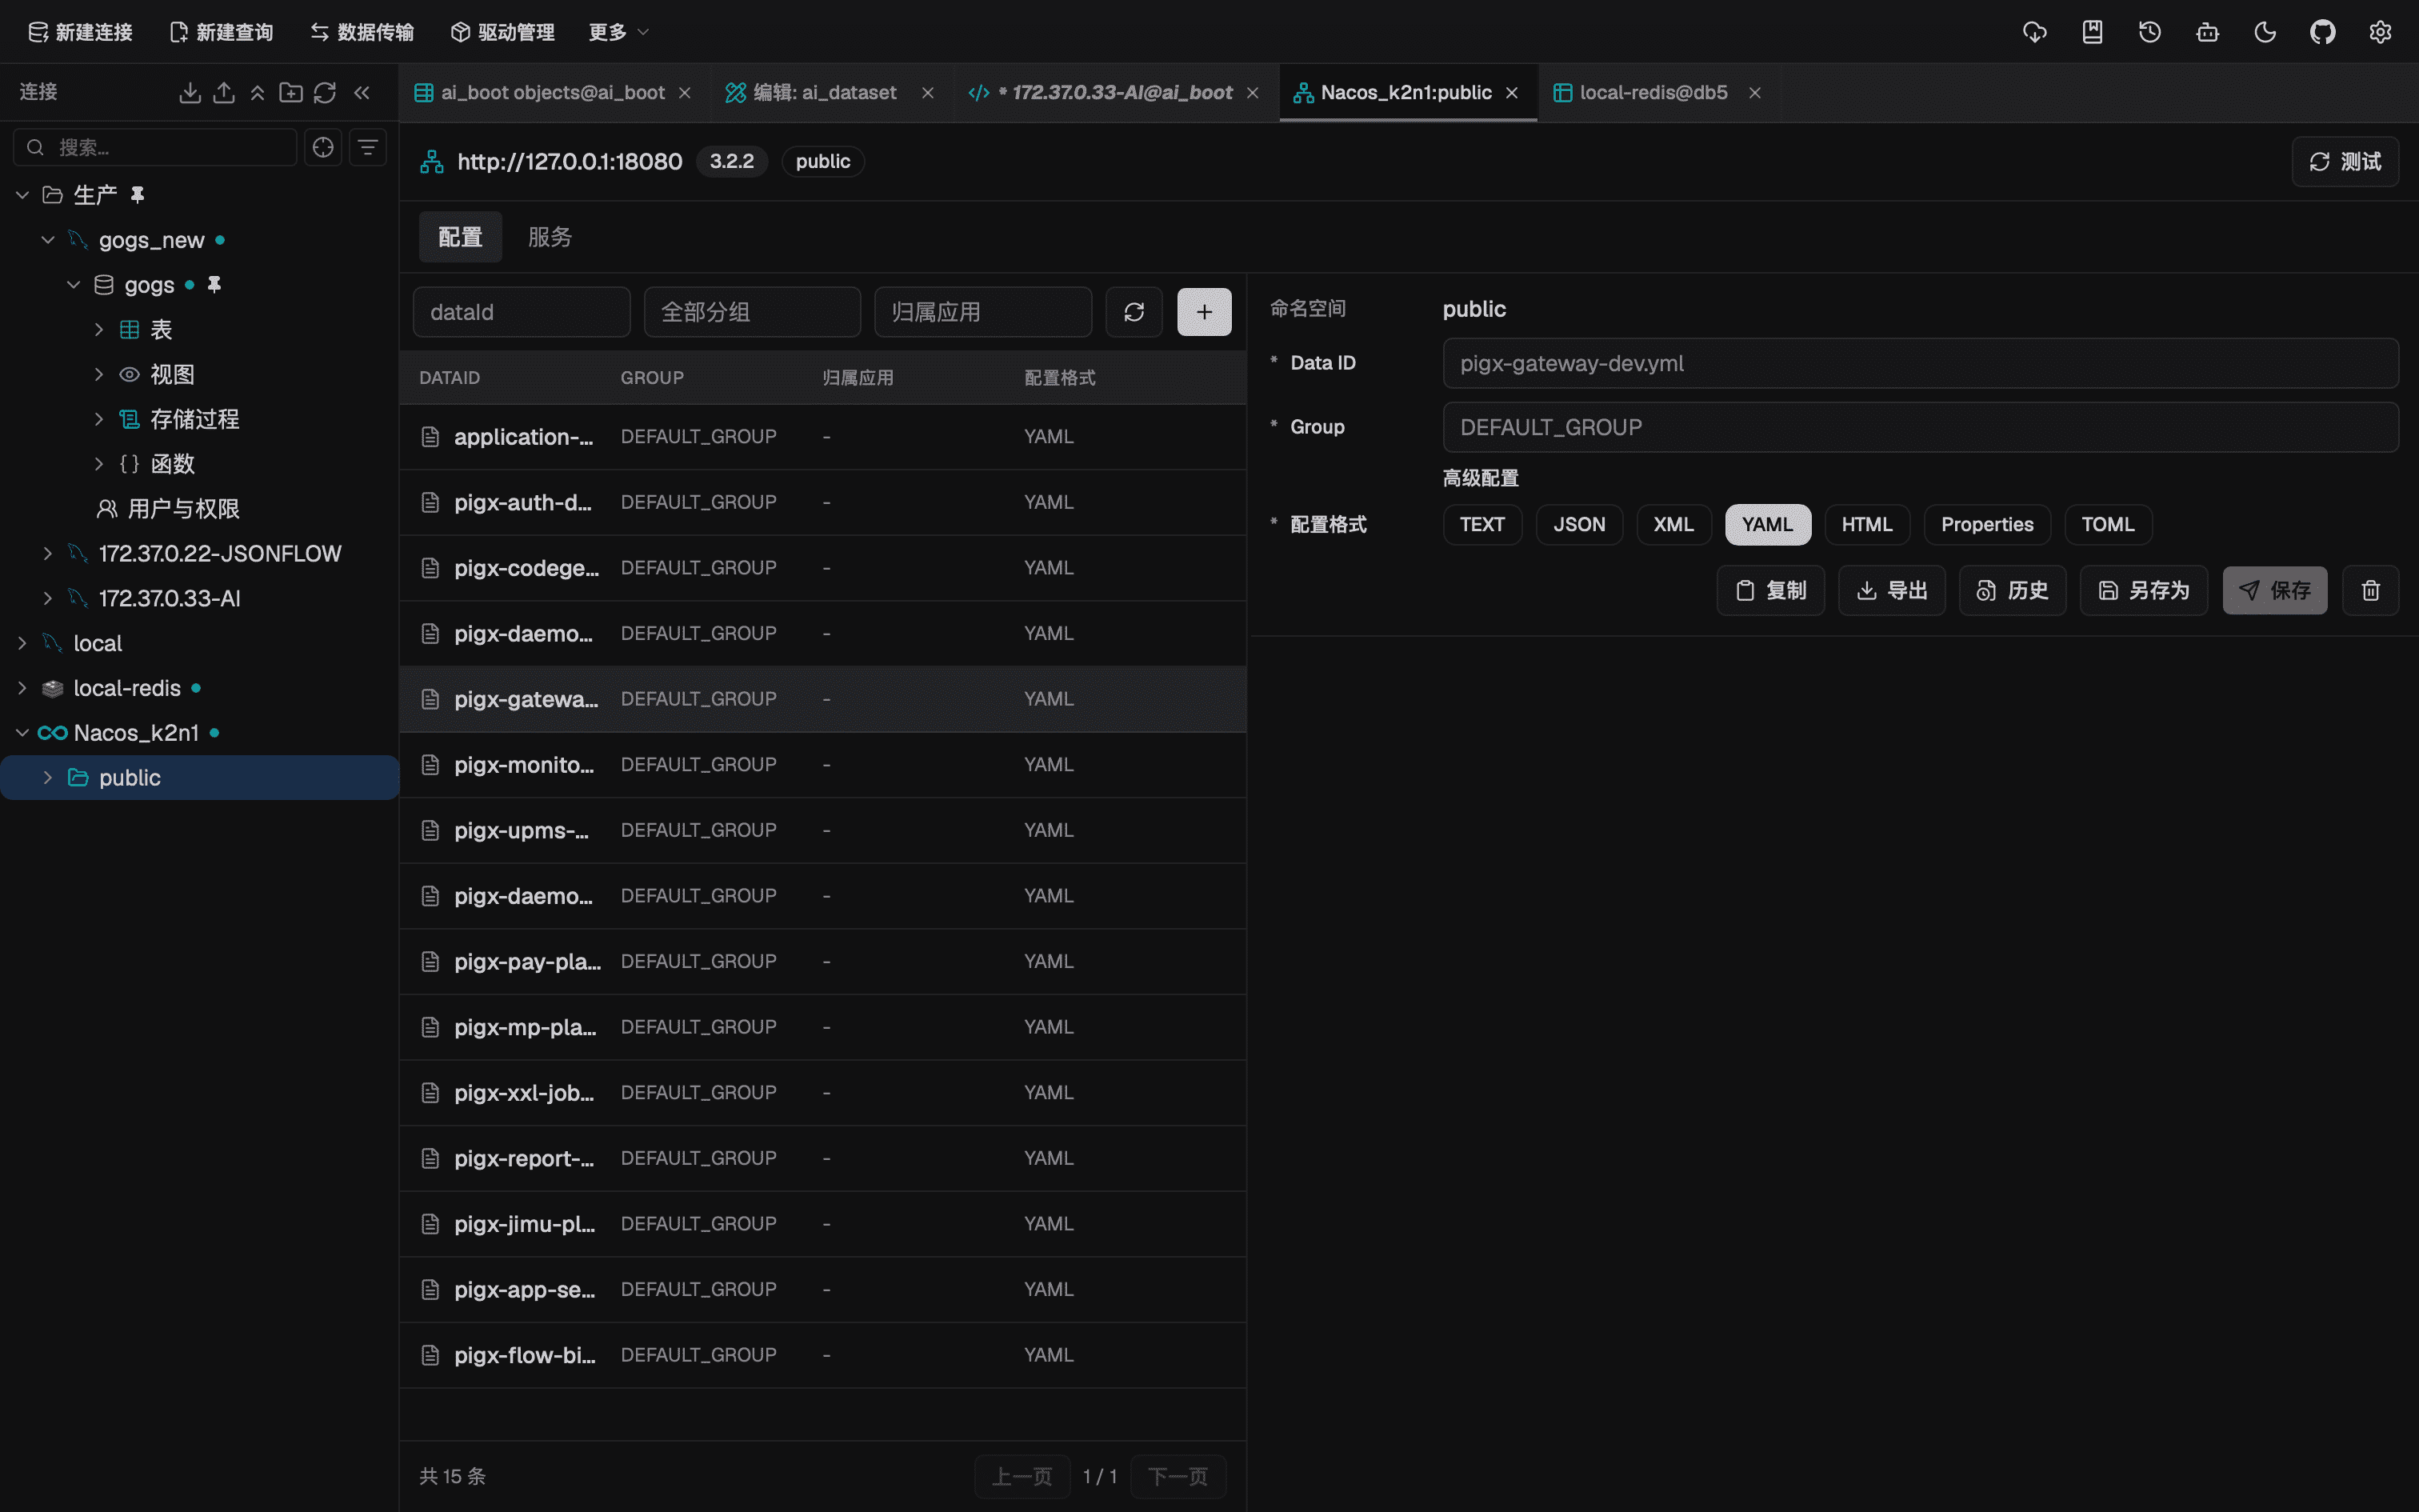Click the add config plus button
This screenshot has height=1512, width=2419.
[x=1204, y=312]
